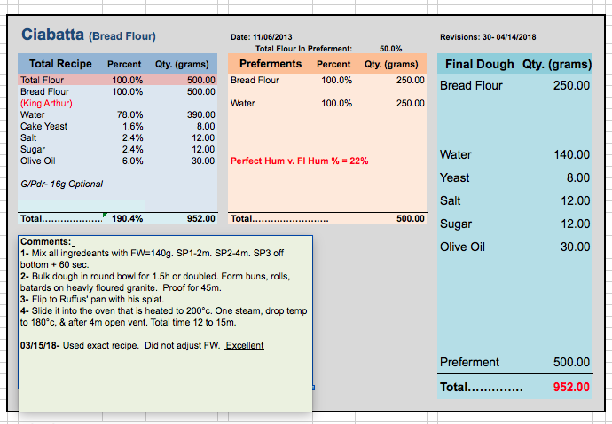Click the Cake Yeast 8.00 quantity cell

pos(203,127)
